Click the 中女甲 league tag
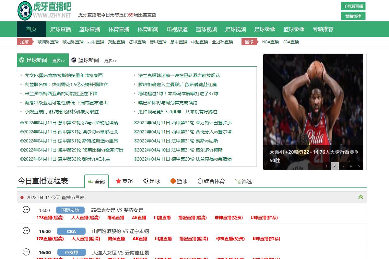The image size is (389, 259). [x=72, y=252]
